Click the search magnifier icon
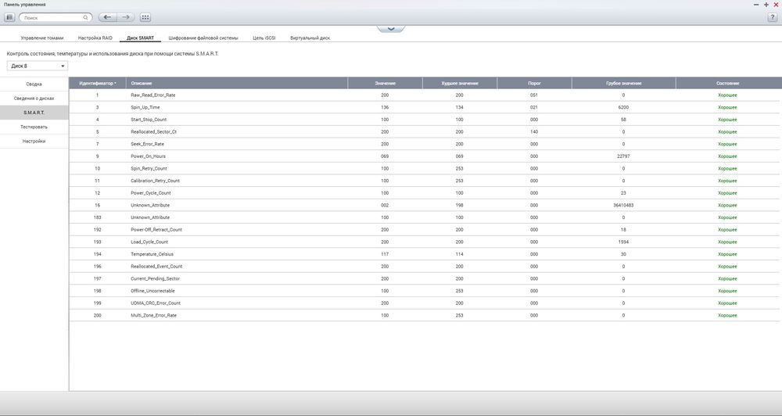 coord(85,17)
